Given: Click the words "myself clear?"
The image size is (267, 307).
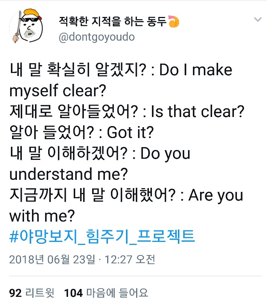Looking at the screenshot, I should point(58,91).
